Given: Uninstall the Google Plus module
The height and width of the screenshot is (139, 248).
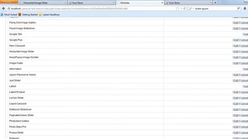Looking at the screenshot, I should 245,40.
